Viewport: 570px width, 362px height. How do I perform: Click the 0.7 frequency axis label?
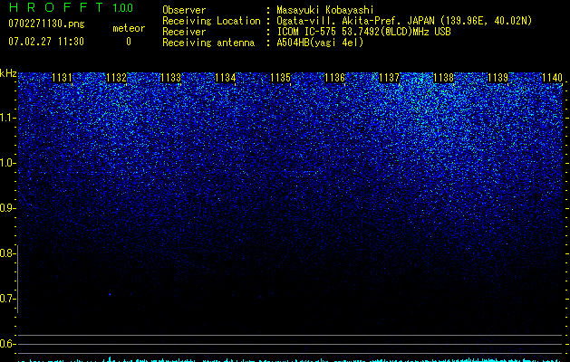(7, 299)
